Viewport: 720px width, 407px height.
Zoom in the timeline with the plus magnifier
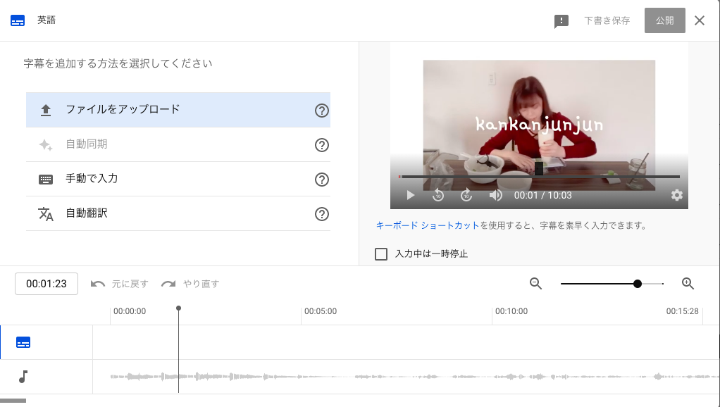[x=687, y=283]
